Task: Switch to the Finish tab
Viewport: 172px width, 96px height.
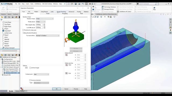Action: click(x=48, y=14)
